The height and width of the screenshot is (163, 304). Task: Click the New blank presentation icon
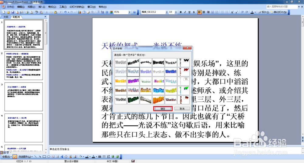pyautogui.click(x=4, y=12)
